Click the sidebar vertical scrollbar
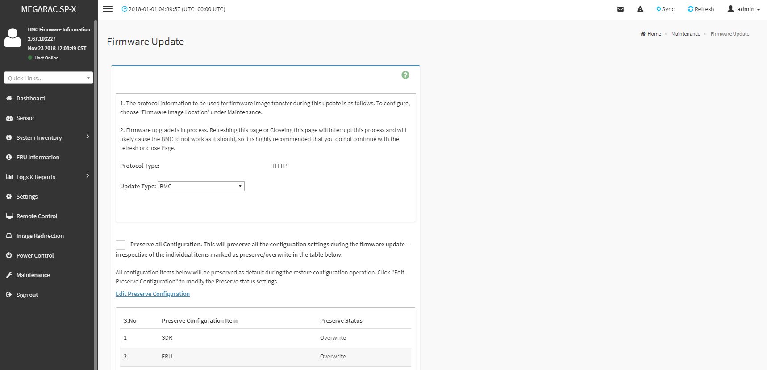 click(96, 179)
